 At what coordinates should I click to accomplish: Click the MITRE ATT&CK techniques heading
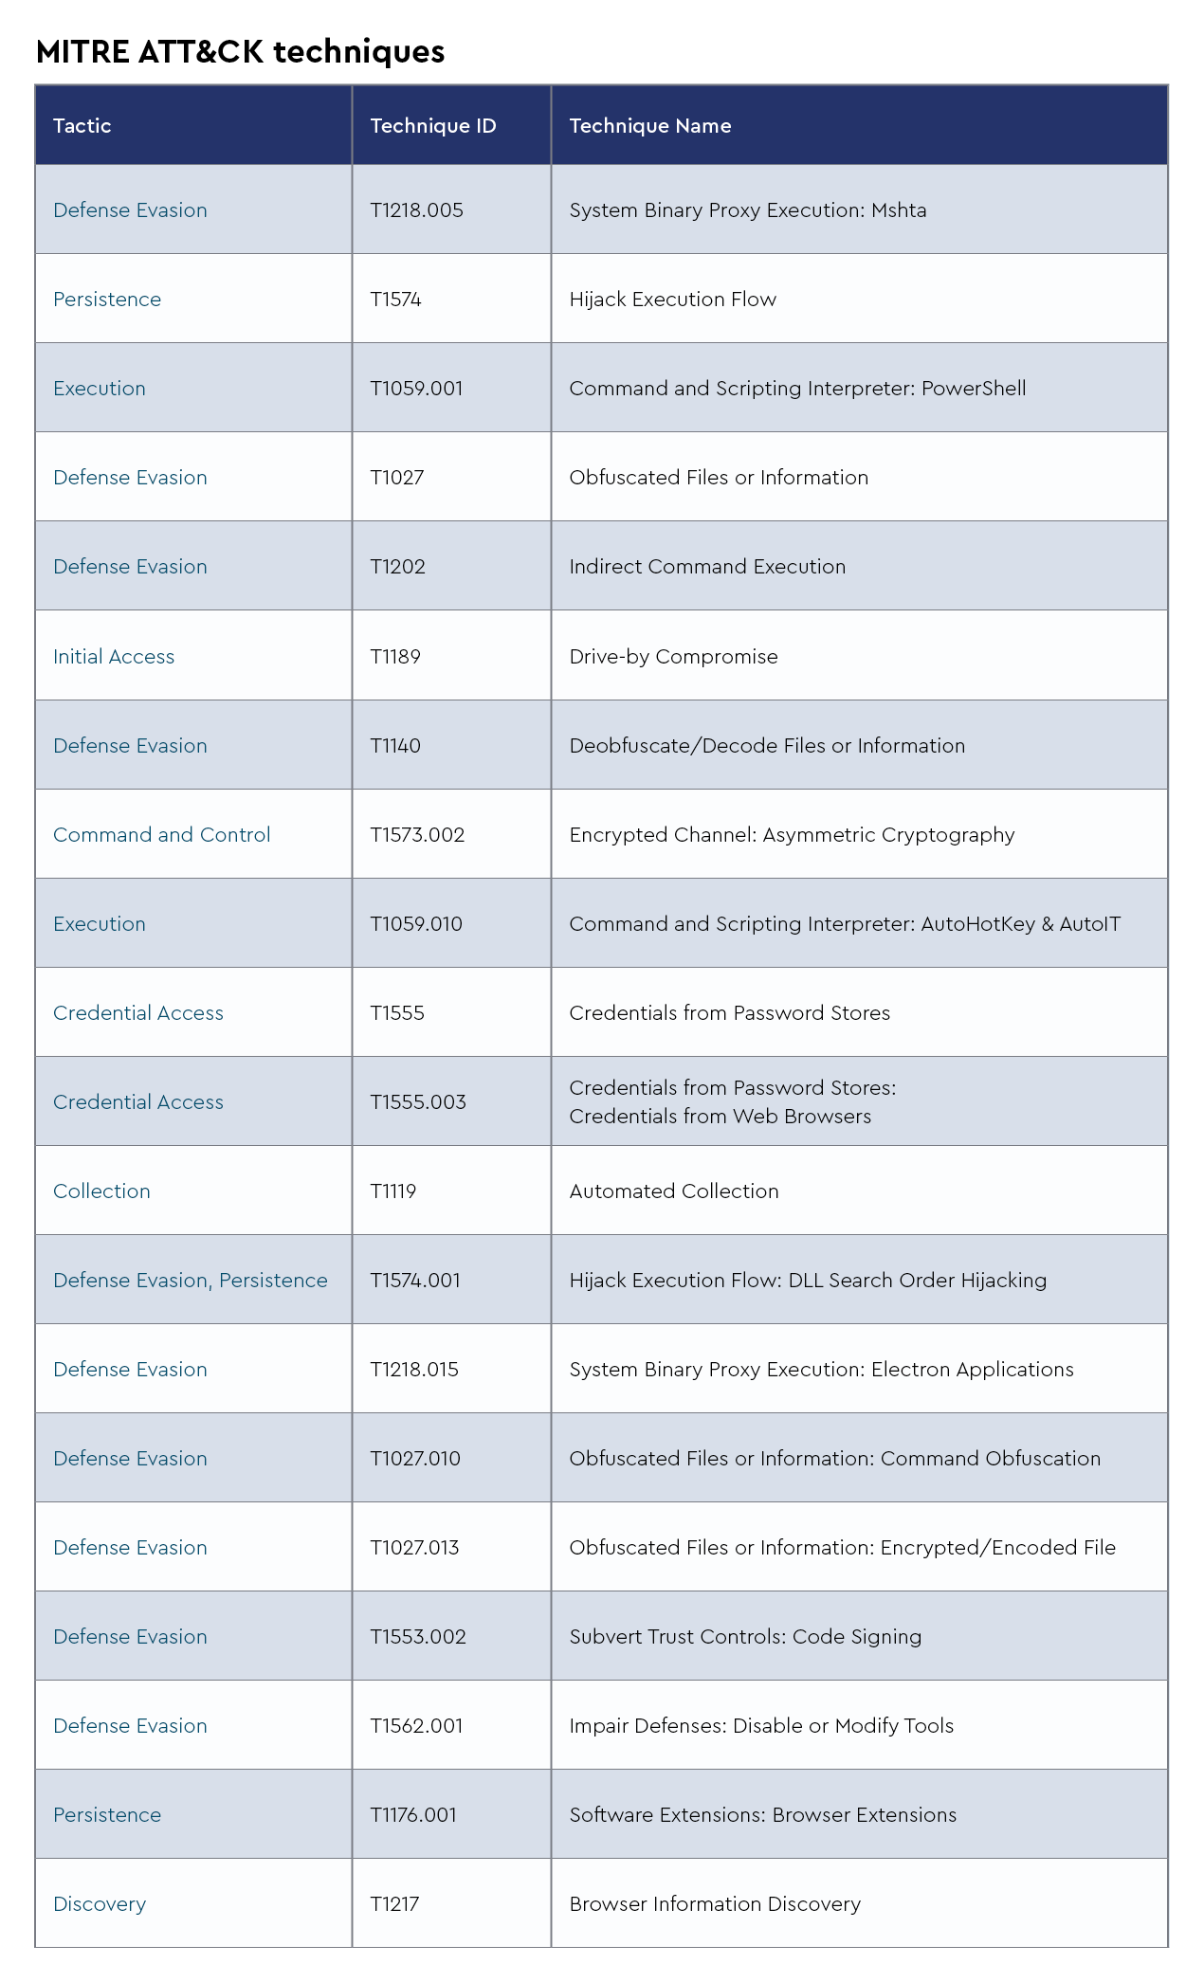[240, 51]
